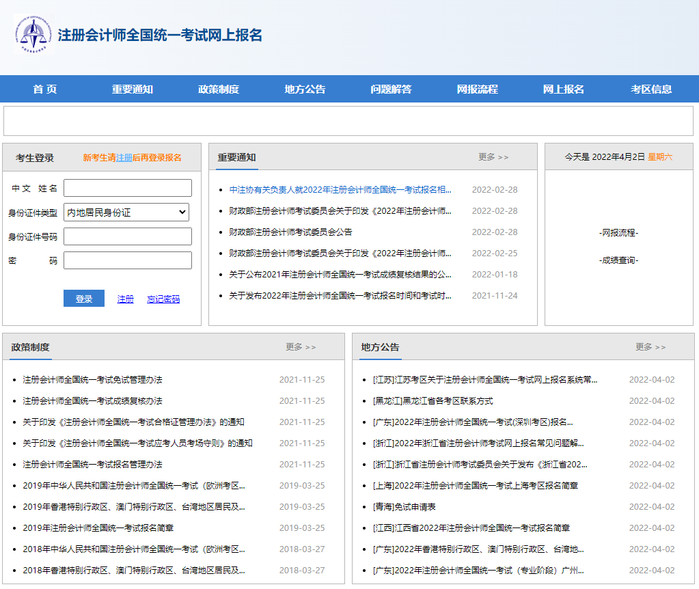Click 更多 >> in 重要通知 panel
The height and width of the screenshot is (589, 699).
[x=493, y=156]
